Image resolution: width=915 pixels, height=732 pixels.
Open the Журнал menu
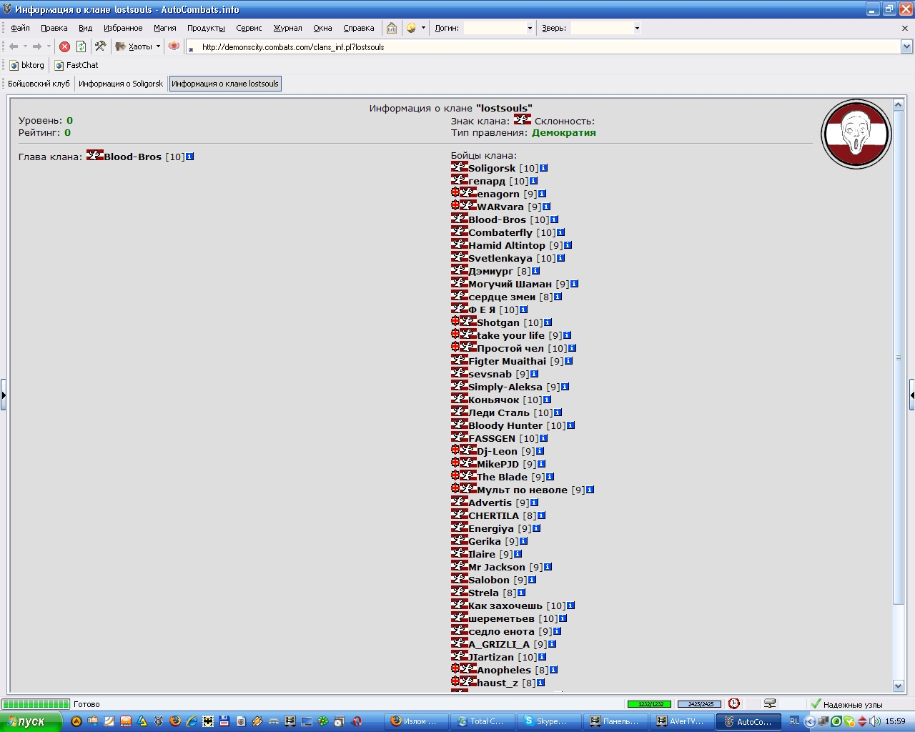coord(287,28)
